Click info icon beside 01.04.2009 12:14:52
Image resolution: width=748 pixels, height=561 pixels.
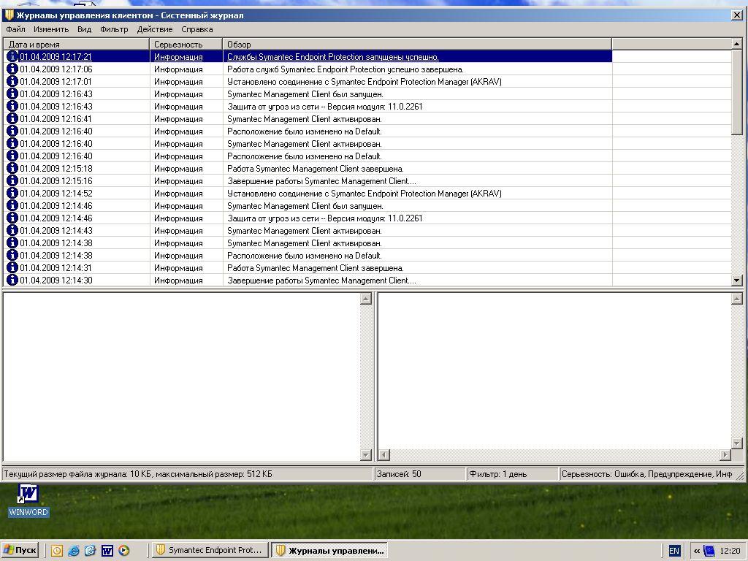tap(12, 193)
